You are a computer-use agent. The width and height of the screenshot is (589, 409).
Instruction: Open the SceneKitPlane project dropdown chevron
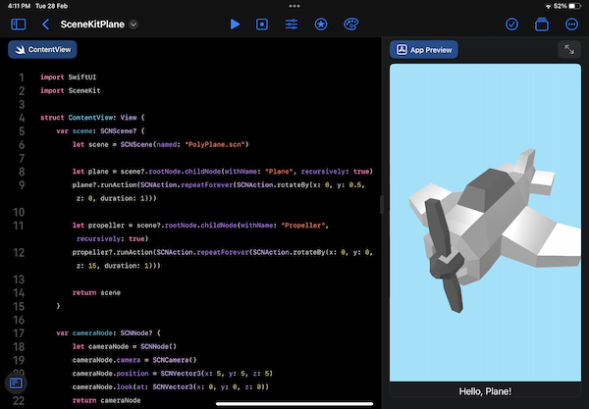(134, 25)
